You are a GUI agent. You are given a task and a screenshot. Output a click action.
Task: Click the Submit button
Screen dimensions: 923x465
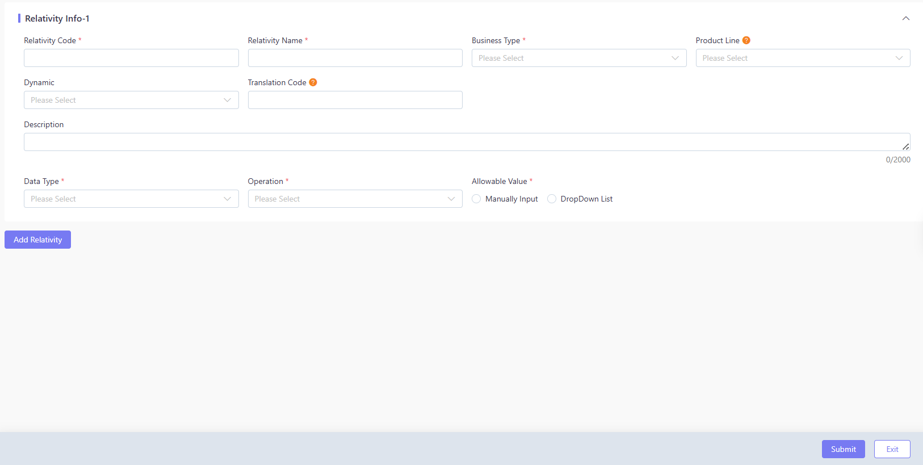pos(843,449)
